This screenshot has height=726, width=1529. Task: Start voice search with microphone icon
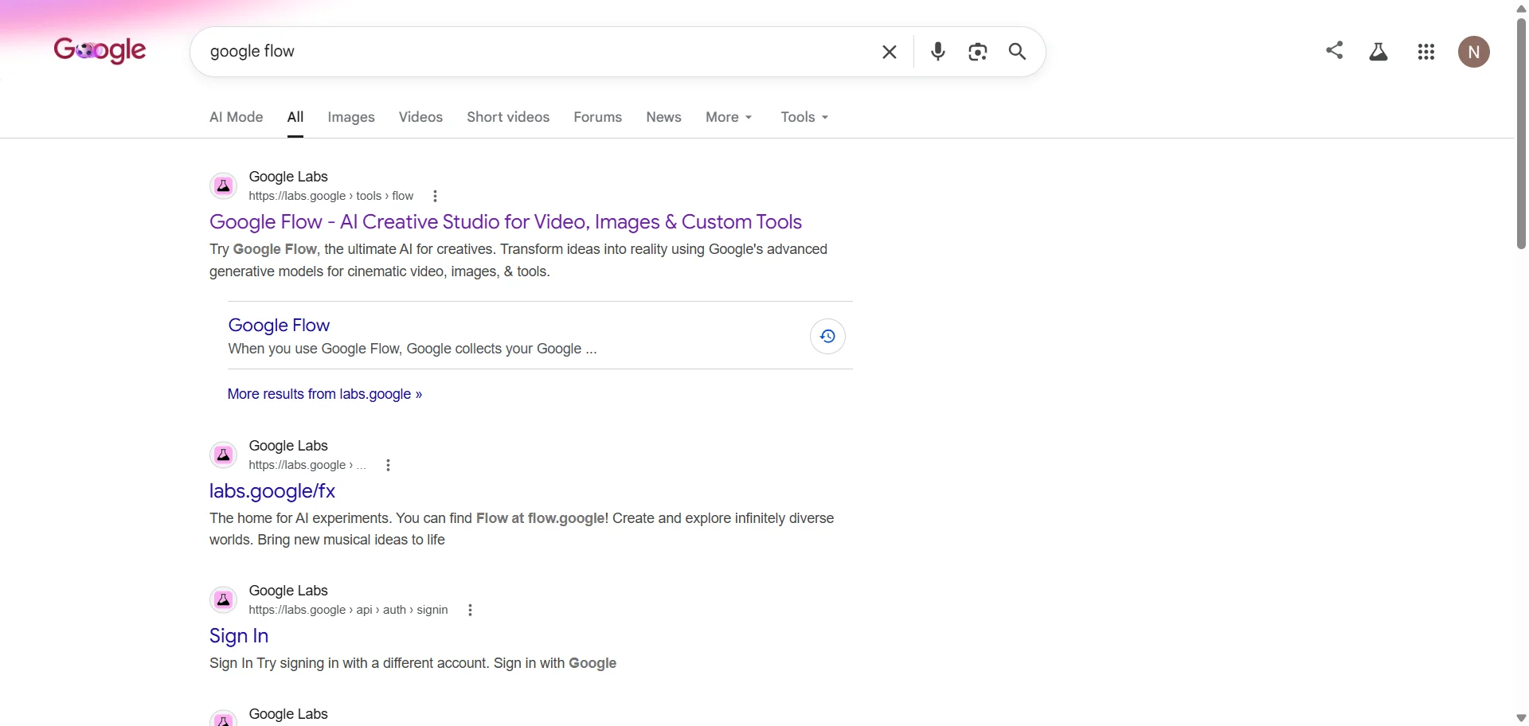coord(938,52)
